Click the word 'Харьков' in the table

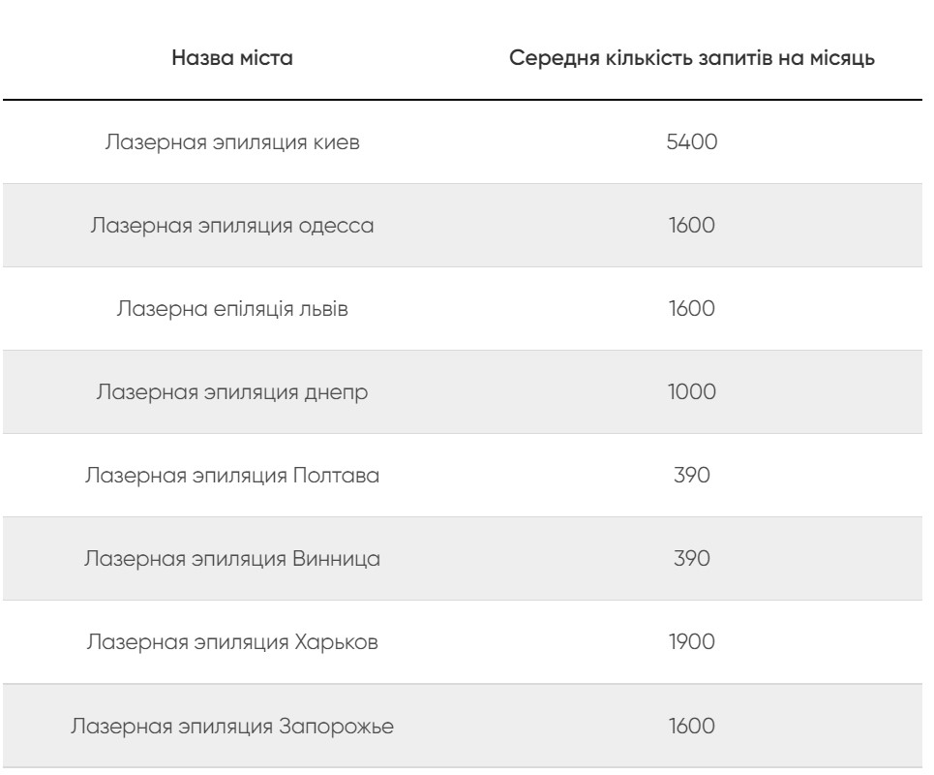(336, 642)
